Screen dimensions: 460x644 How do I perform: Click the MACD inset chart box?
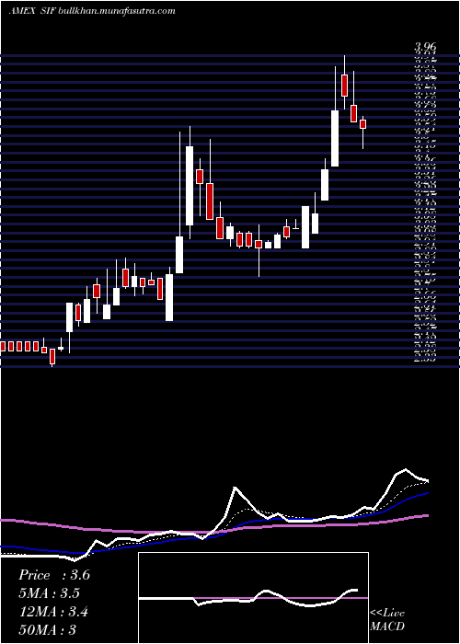pyautogui.click(x=253, y=598)
